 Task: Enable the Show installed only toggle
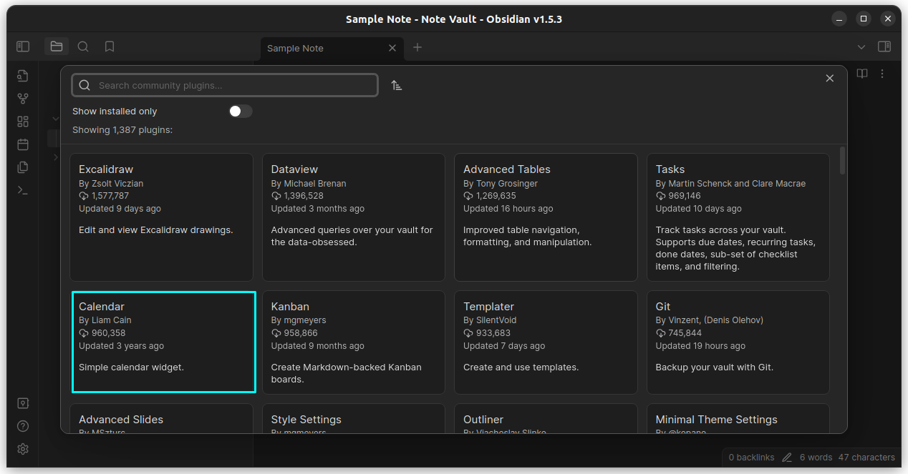(x=240, y=111)
